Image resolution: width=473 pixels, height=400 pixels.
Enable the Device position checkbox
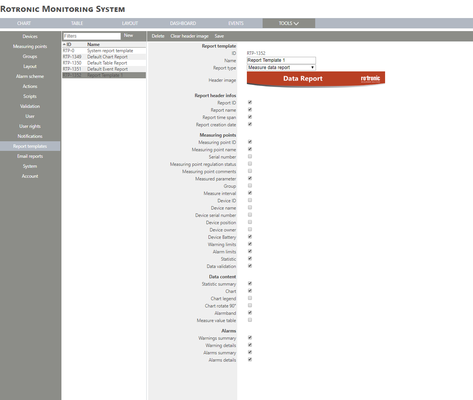pyautogui.click(x=250, y=222)
